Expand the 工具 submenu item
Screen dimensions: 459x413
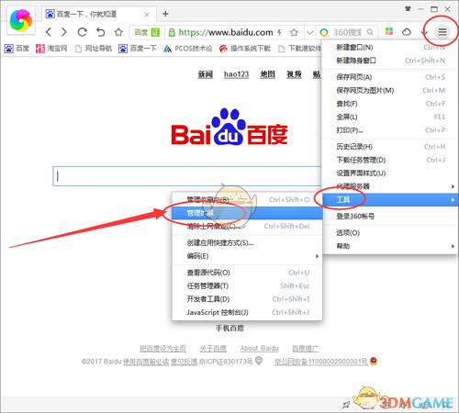(390, 200)
